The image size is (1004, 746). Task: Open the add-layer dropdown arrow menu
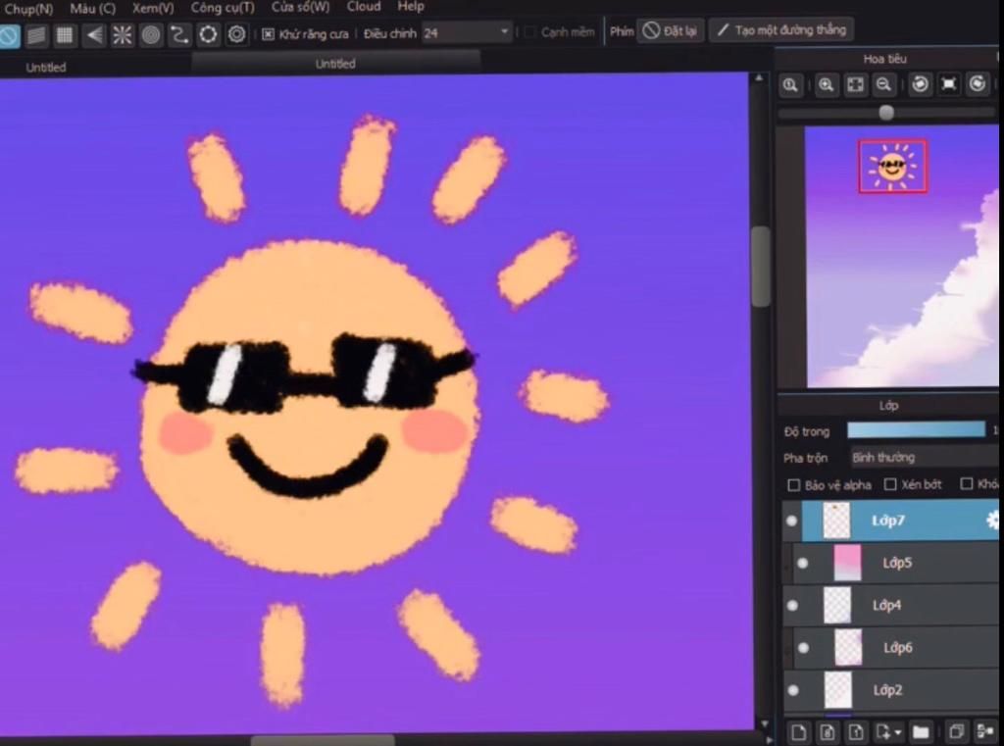pos(898,732)
